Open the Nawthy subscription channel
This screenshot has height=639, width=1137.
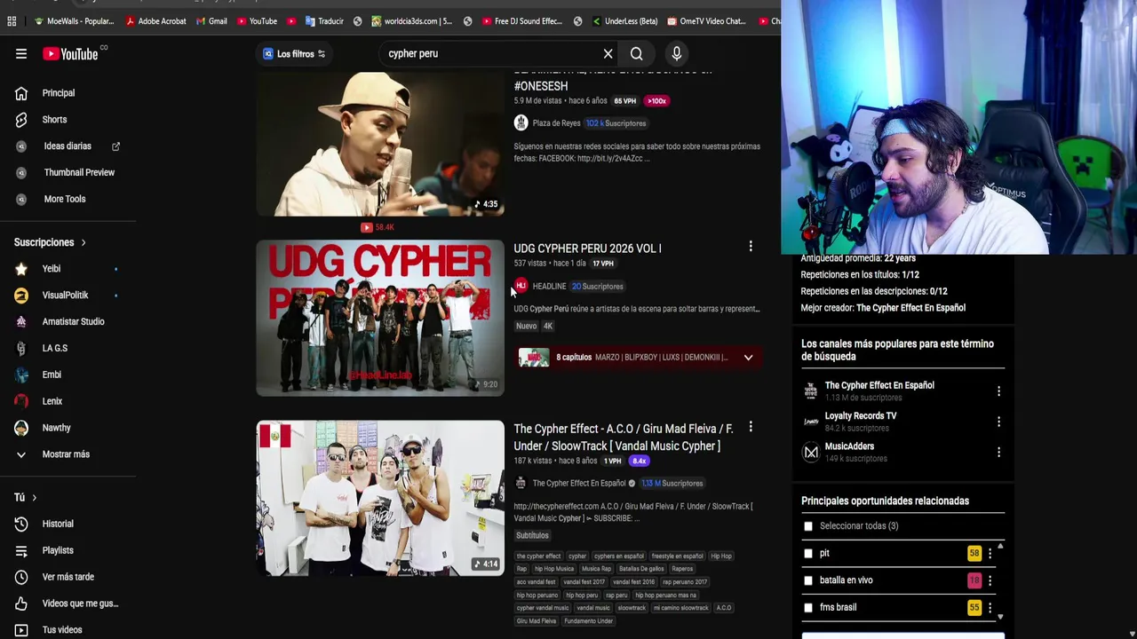tap(56, 429)
